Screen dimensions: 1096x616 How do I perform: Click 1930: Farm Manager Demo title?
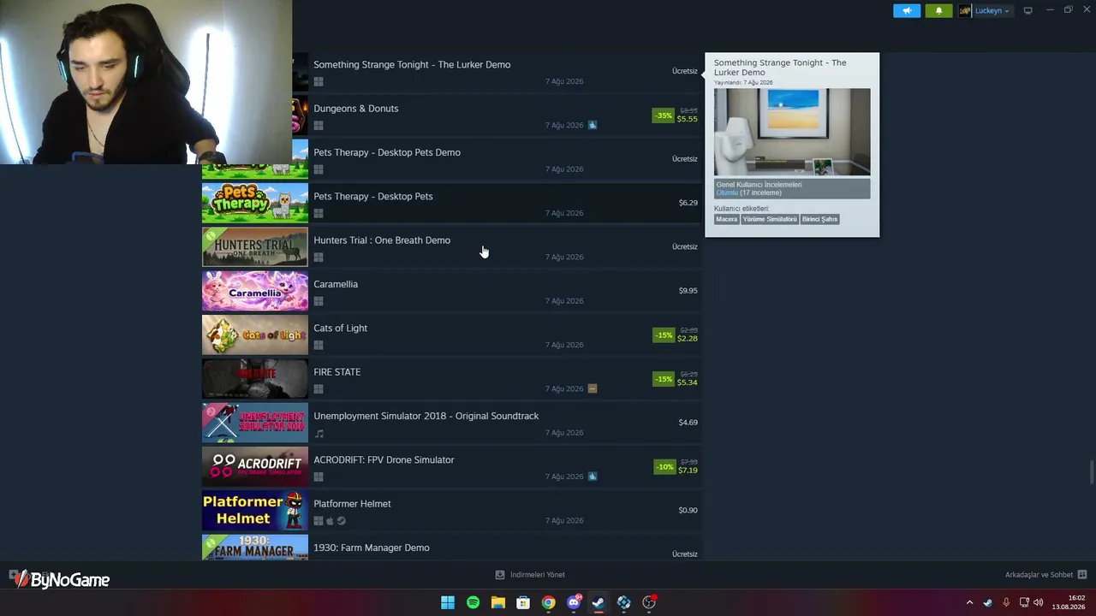(372, 548)
